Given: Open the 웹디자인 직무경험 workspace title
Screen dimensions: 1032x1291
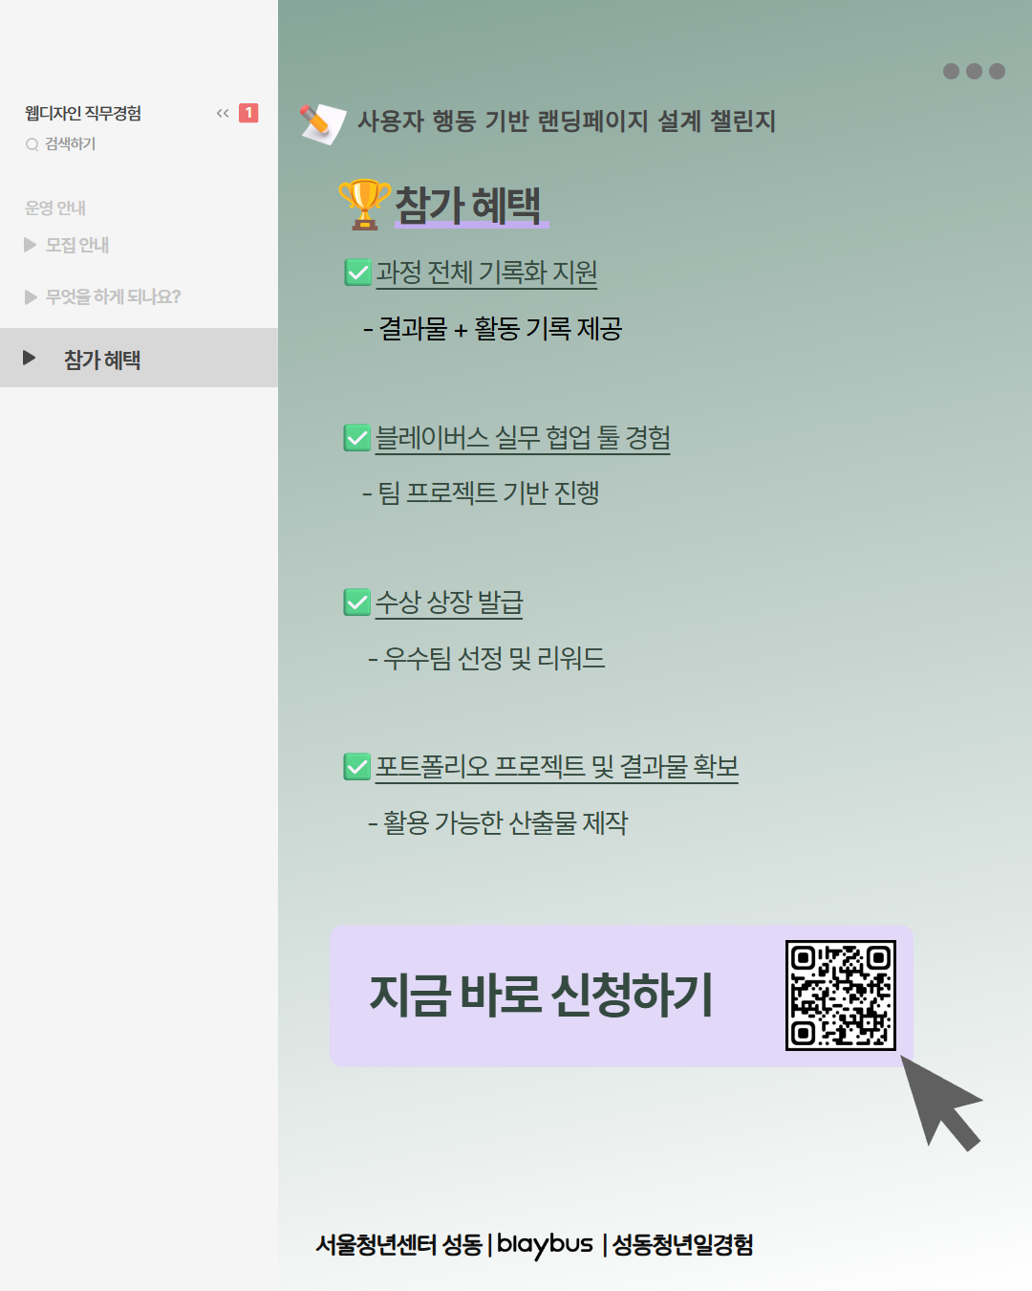Looking at the screenshot, I should (x=83, y=113).
